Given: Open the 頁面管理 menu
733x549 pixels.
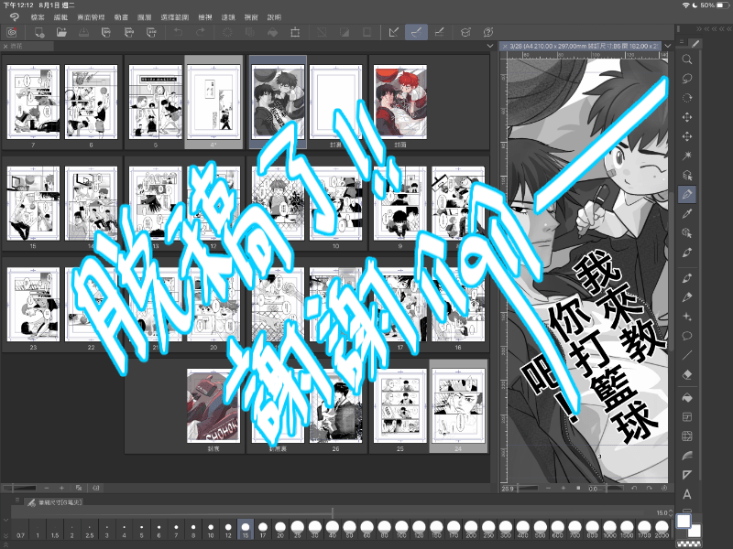Looking at the screenshot, I should [x=91, y=17].
